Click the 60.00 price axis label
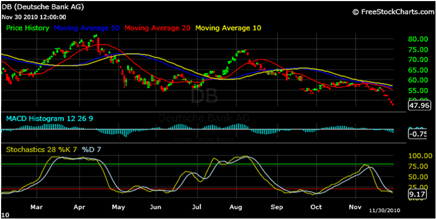Screen dimensions: 436x219 [418, 80]
